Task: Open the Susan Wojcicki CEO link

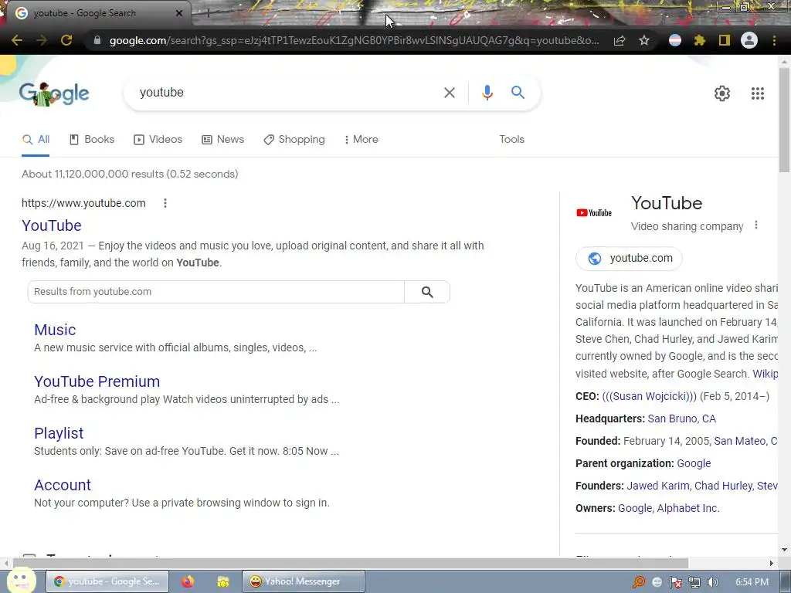Action: pyautogui.click(x=649, y=396)
